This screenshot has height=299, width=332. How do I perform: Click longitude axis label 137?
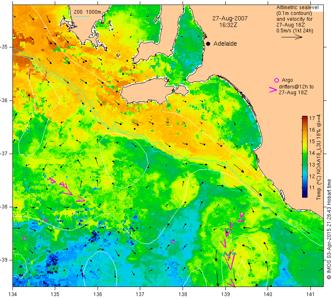tap(140, 294)
